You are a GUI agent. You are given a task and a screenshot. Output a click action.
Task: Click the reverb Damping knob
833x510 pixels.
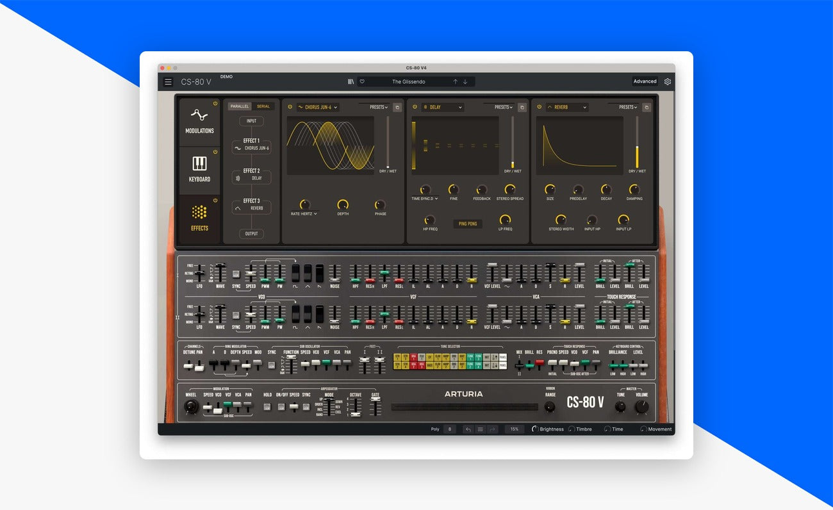(634, 190)
